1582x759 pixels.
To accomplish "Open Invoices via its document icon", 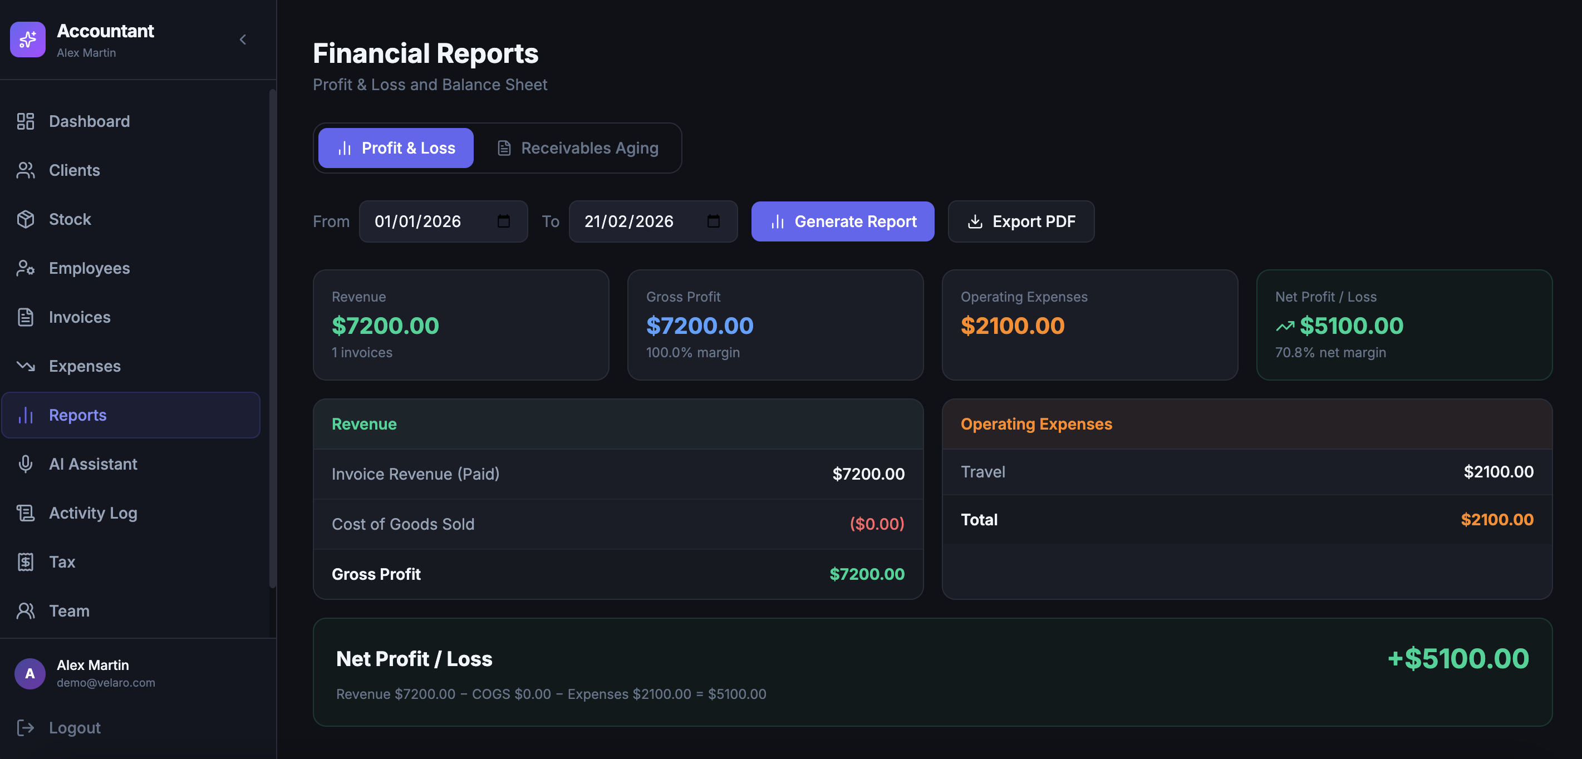I will 25,317.
